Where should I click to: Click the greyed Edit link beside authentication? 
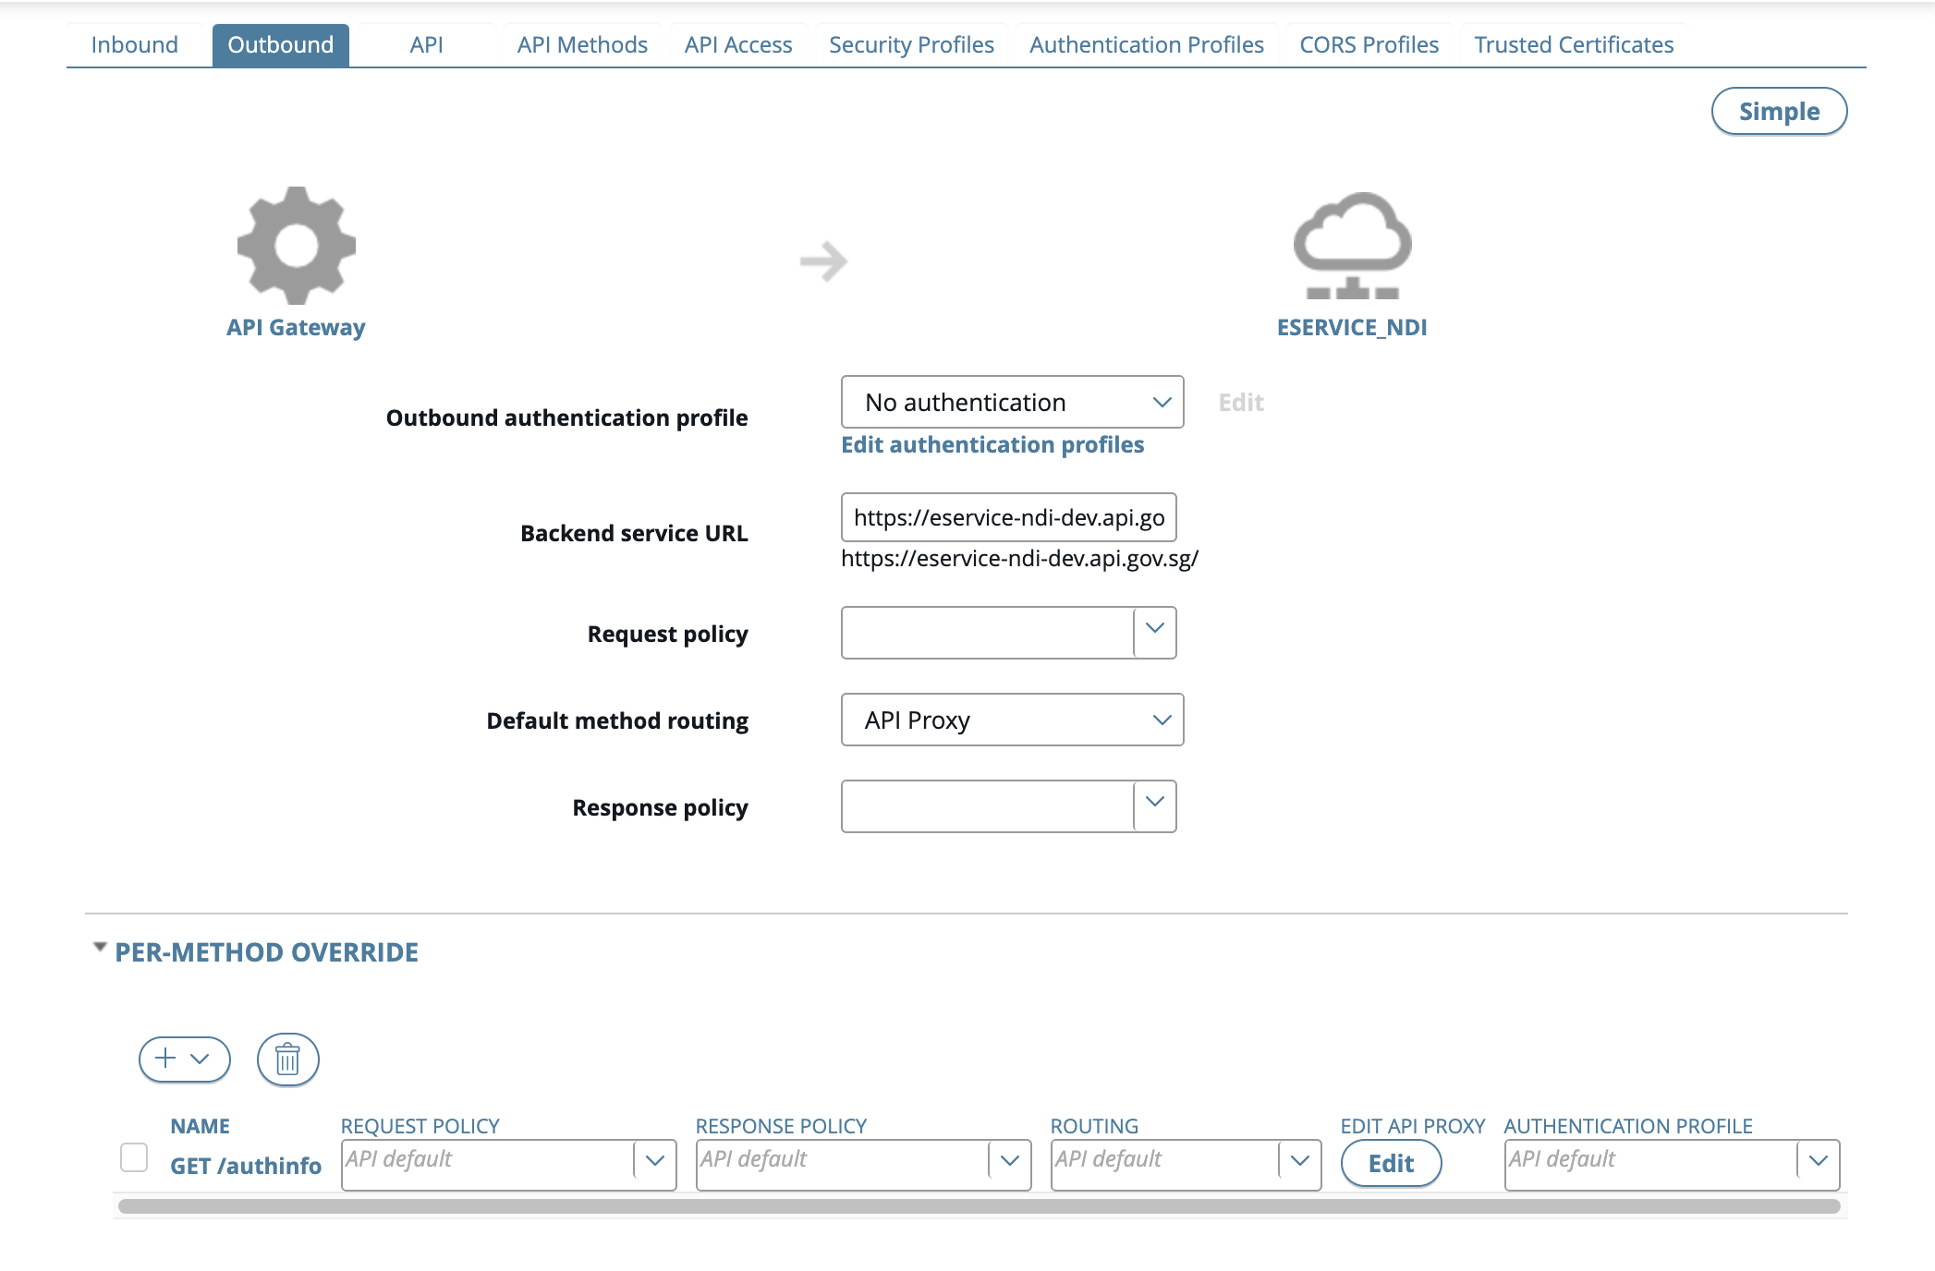click(1241, 403)
